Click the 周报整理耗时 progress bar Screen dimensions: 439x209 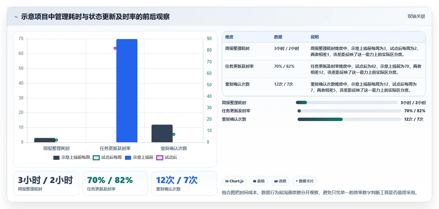point(347,102)
